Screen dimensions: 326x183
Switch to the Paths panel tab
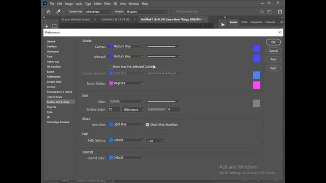coord(244,22)
